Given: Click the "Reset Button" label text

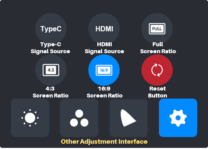Looking at the screenshot, I should [x=157, y=92].
